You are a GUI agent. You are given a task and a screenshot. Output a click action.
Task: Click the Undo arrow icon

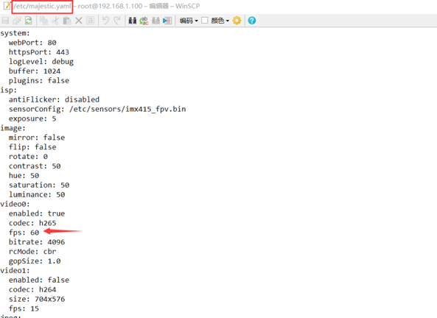[x=105, y=21]
